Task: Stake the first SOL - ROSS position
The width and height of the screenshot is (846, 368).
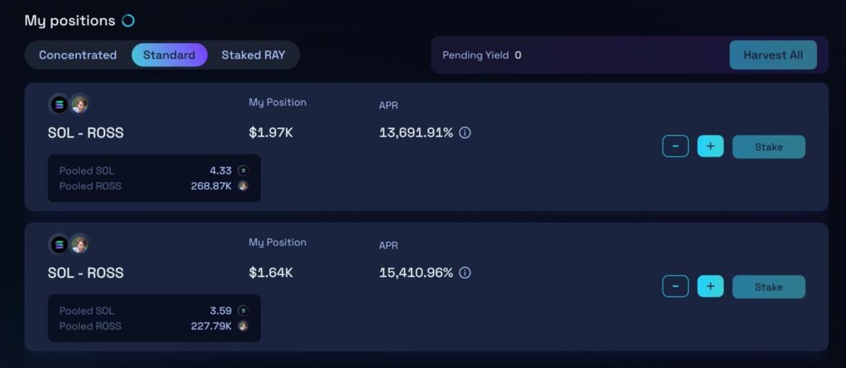Action: point(768,147)
